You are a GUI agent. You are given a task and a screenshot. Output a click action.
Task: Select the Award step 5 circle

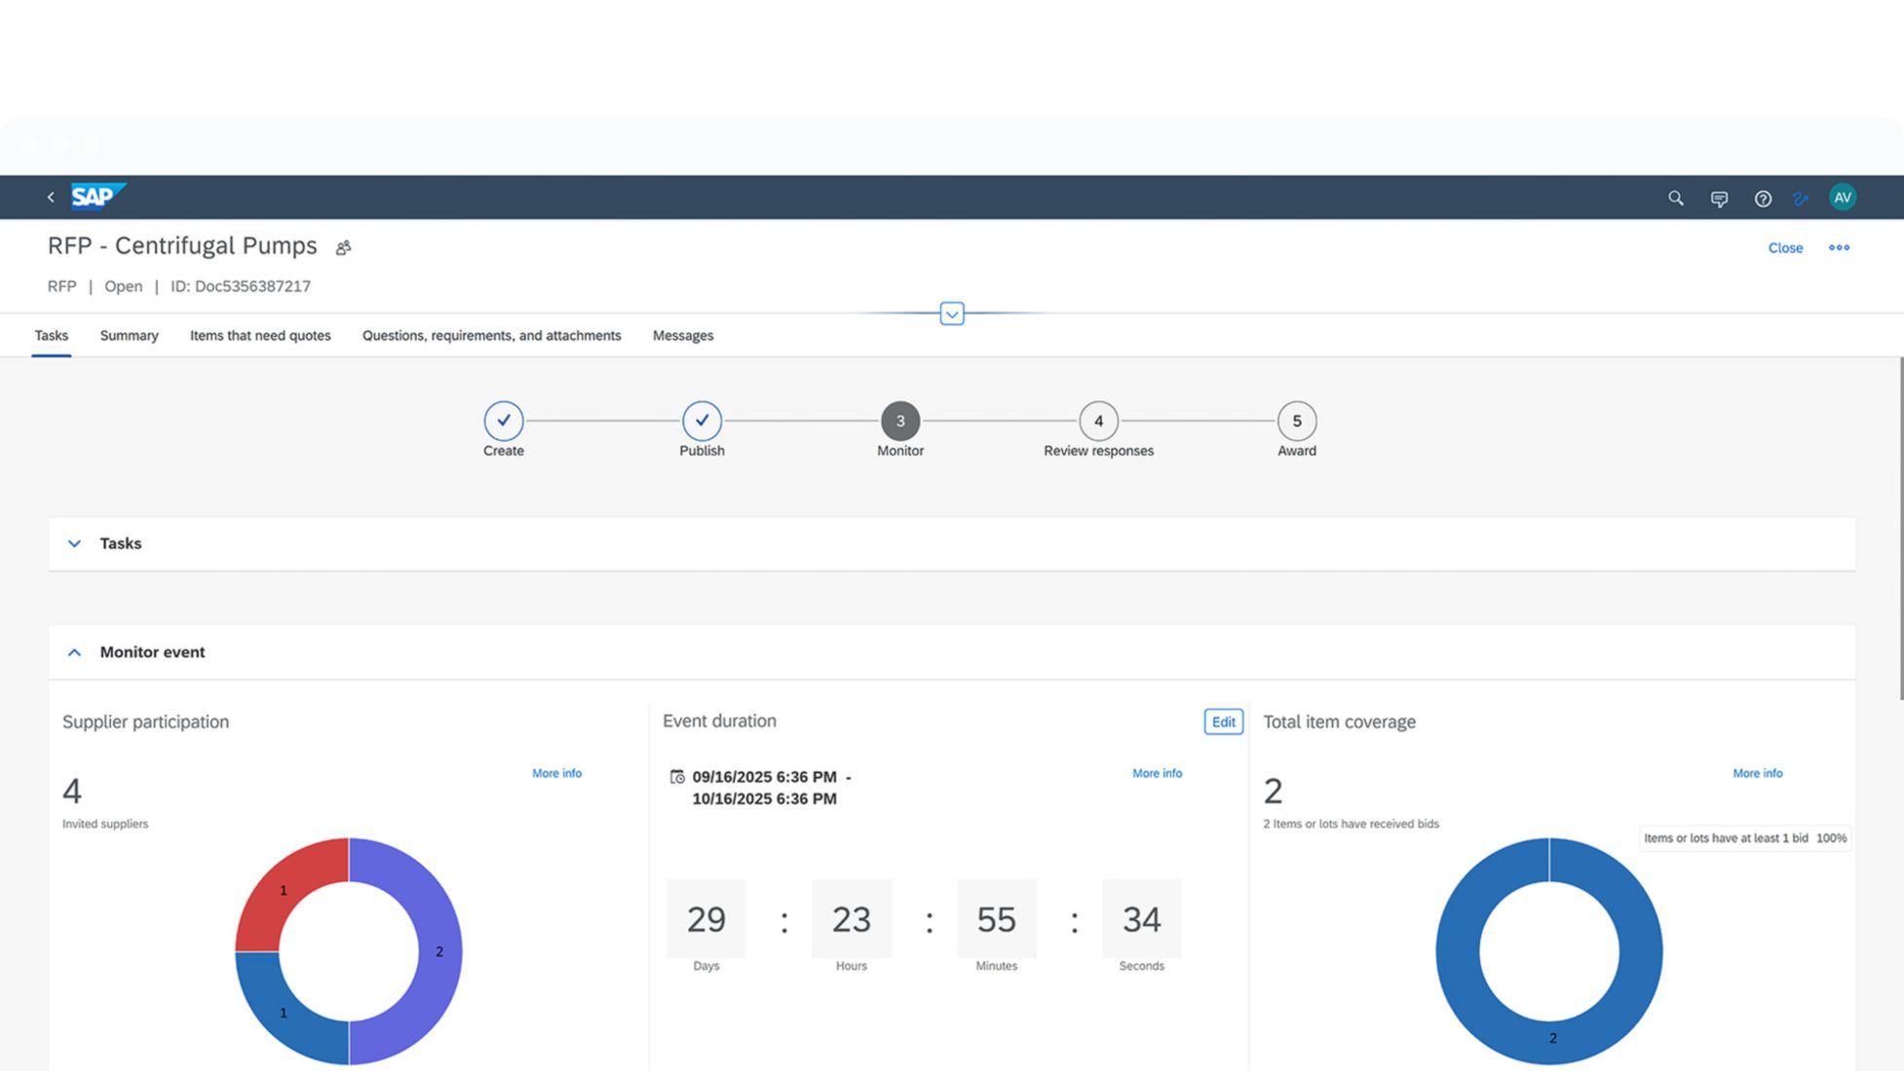1296,421
